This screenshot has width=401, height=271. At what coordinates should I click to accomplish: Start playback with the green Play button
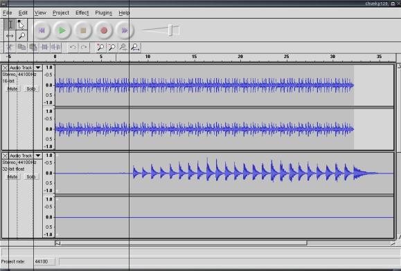click(x=62, y=30)
